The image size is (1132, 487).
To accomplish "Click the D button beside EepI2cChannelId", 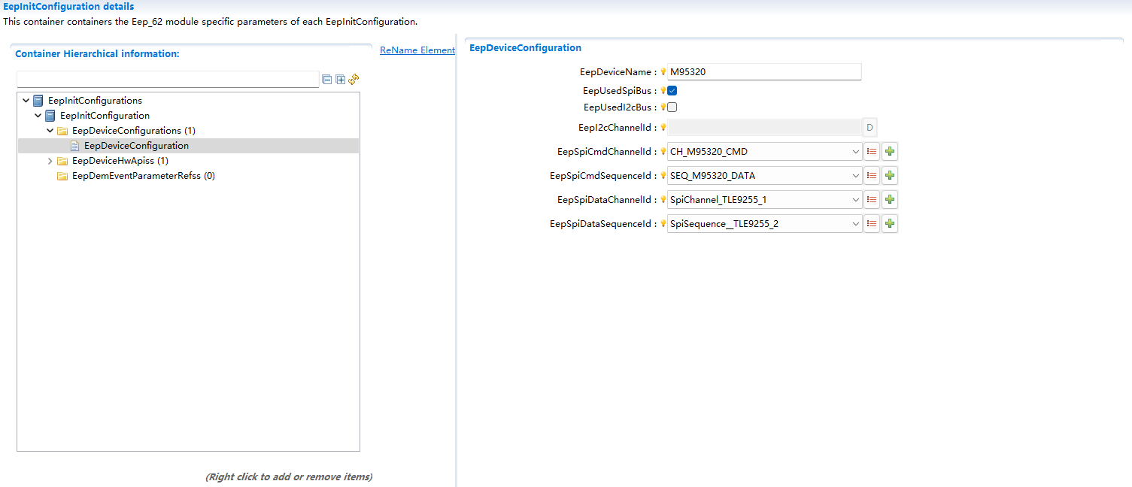I will [x=869, y=128].
